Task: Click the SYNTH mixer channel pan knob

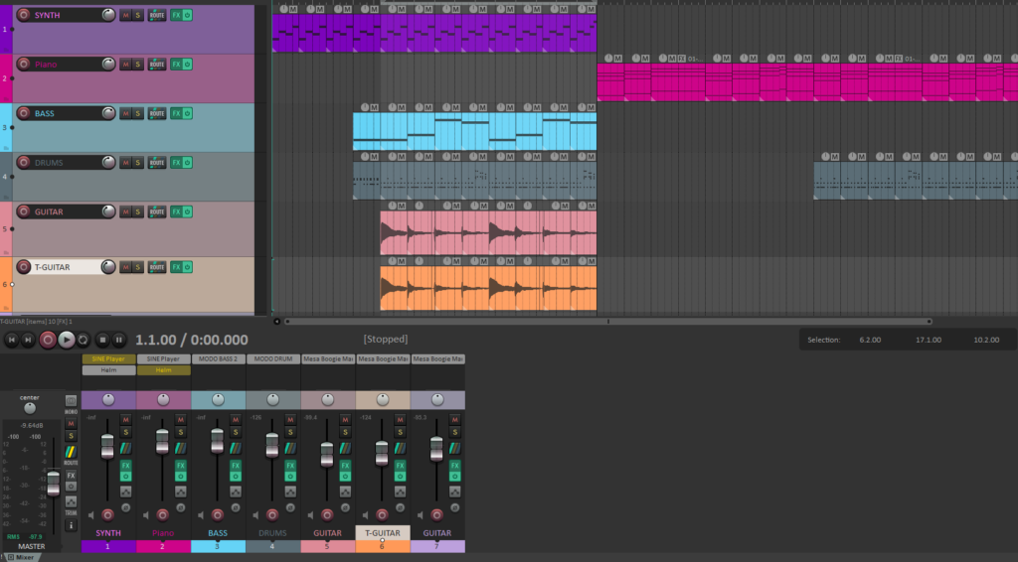Action: [108, 399]
